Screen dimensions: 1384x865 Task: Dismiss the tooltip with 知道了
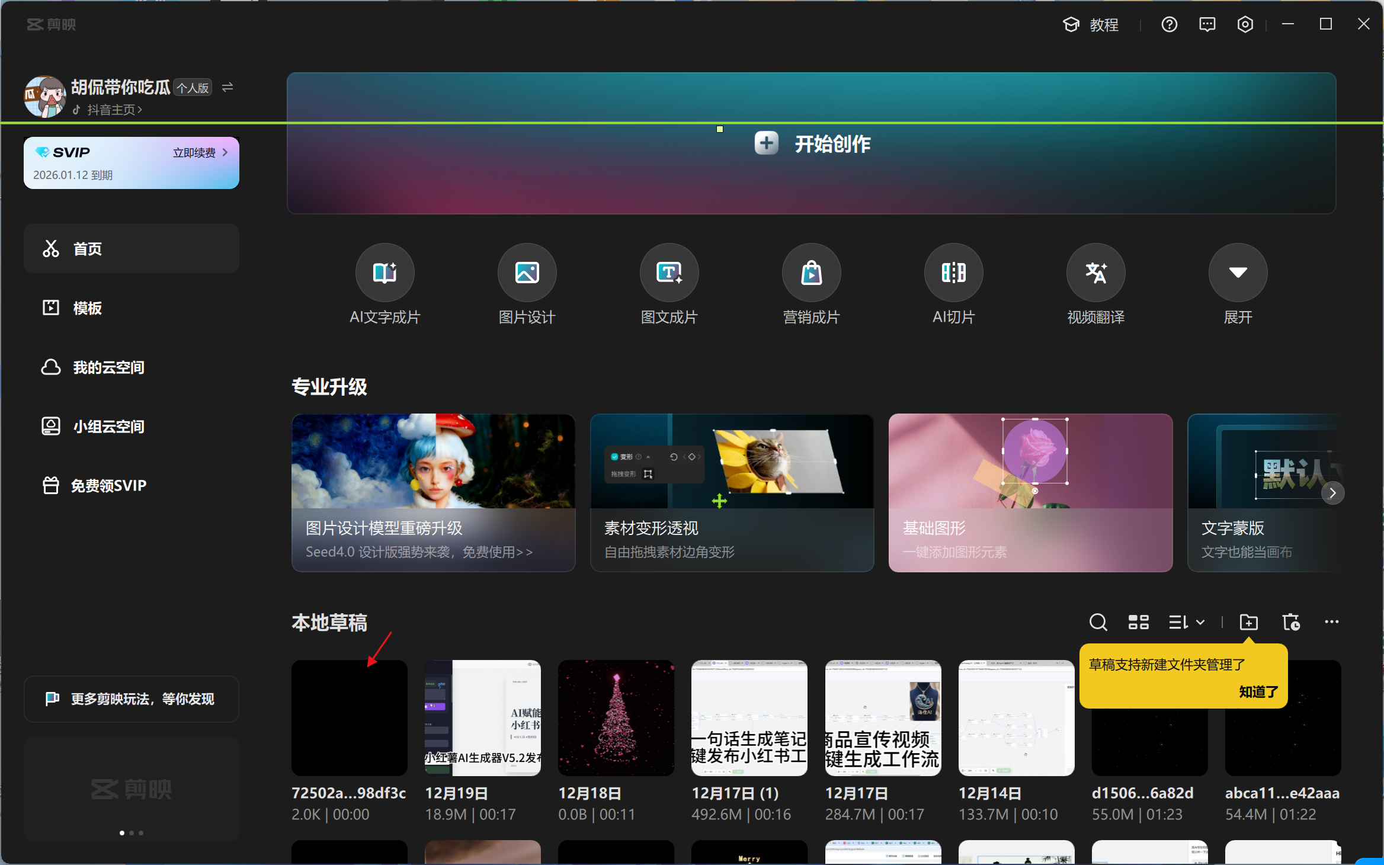click(1258, 691)
